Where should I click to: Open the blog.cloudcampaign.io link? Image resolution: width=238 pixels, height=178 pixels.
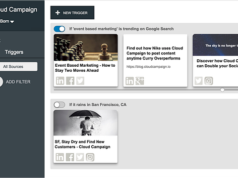148,67
